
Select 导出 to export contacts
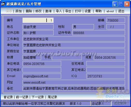click(x=68, y=11)
